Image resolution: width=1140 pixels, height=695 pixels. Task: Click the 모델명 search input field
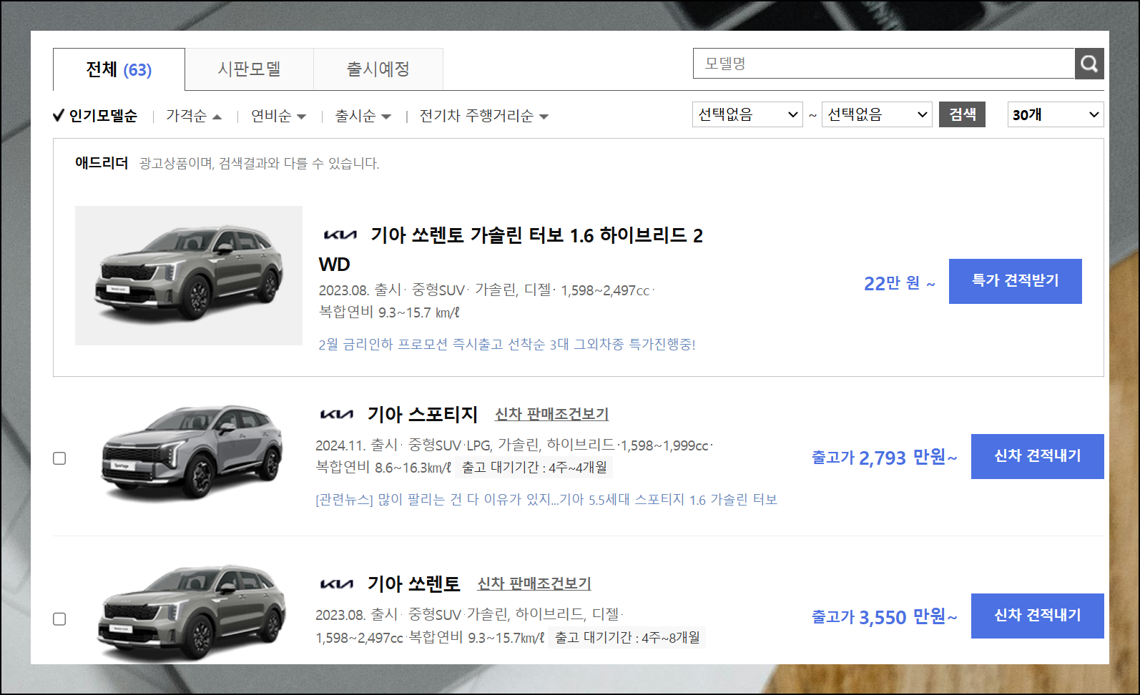click(x=884, y=64)
